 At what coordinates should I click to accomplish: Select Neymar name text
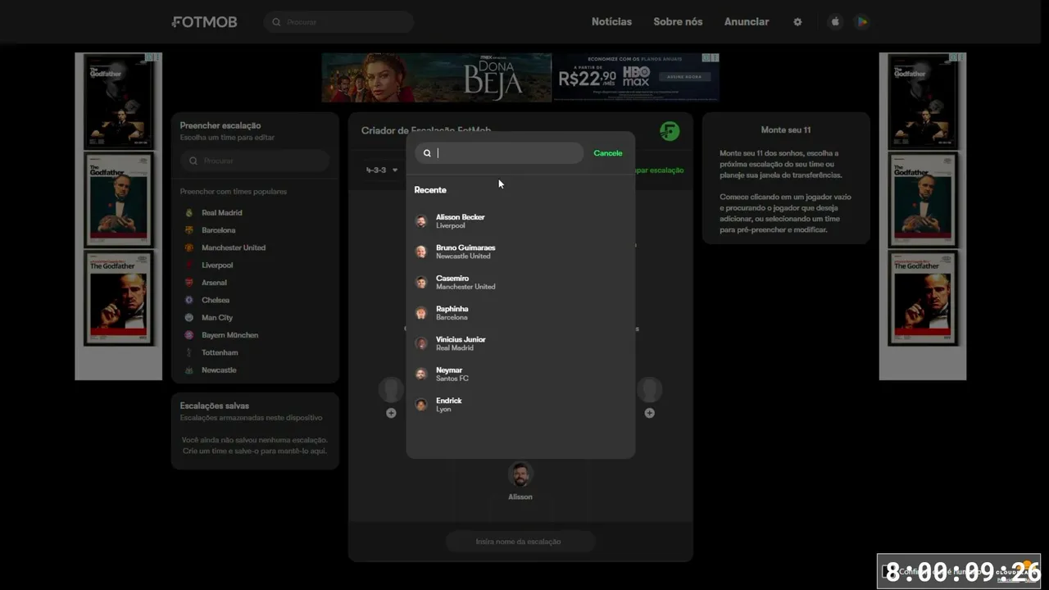pyautogui.click(x=449, y=370)
